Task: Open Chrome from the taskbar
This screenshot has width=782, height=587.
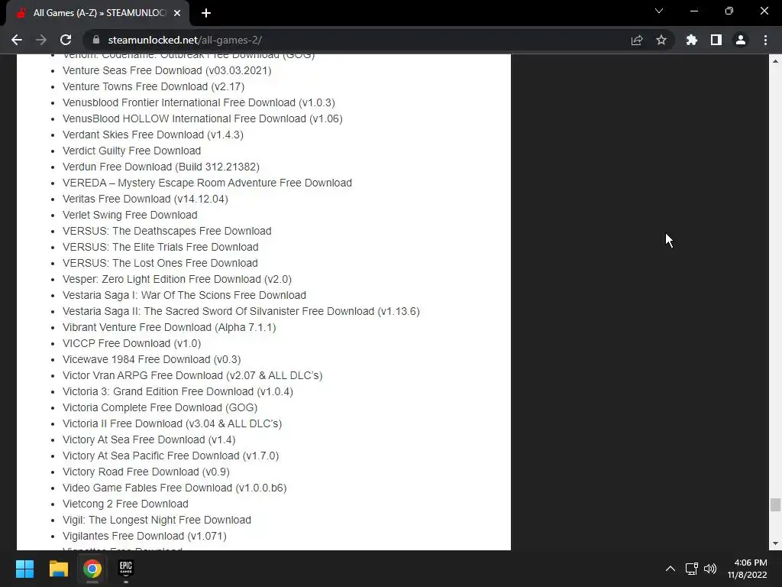Action: 92,569
